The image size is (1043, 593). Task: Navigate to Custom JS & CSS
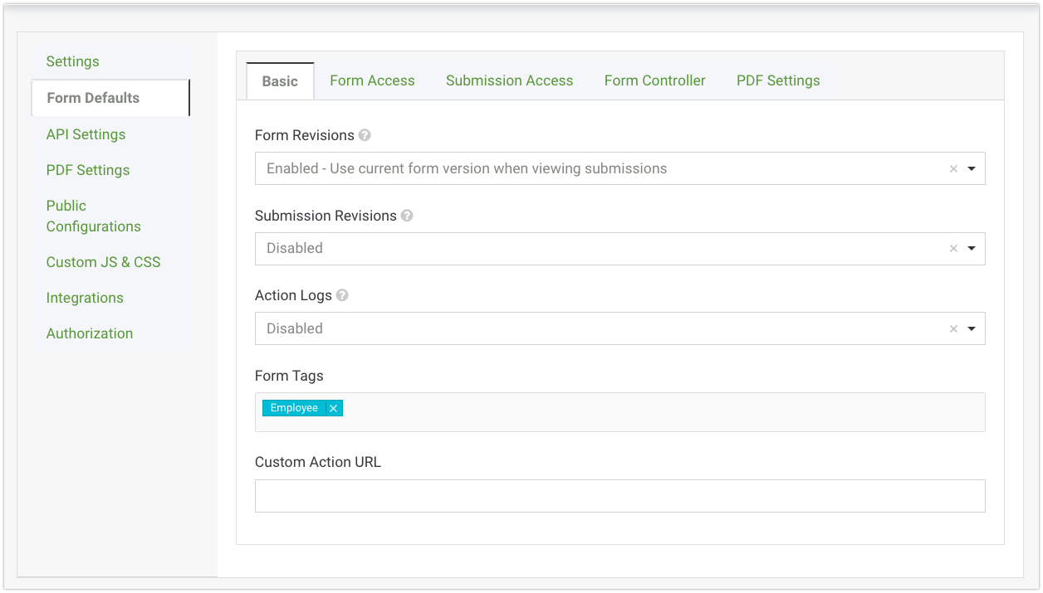103,262
